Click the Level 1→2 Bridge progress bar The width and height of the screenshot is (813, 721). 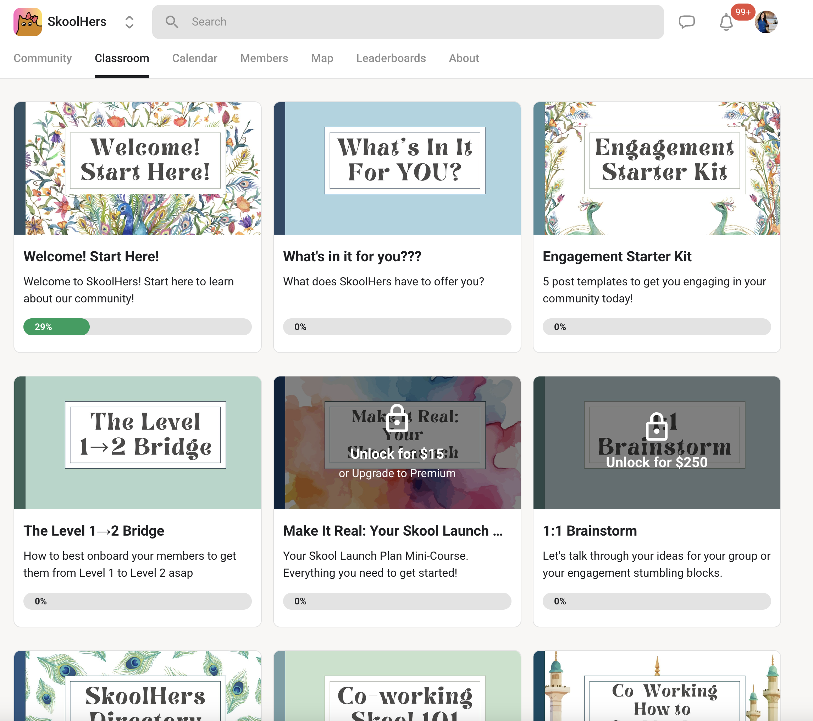coord(137,601)
